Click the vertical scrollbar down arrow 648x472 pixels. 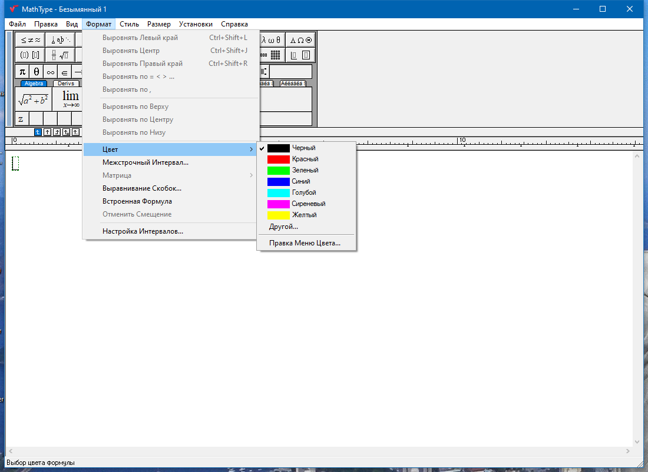coord(637,441)
